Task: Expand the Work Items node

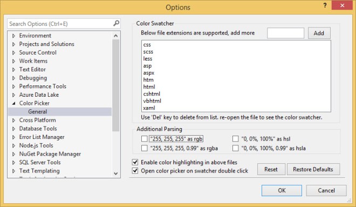Action: pos(13,61)
